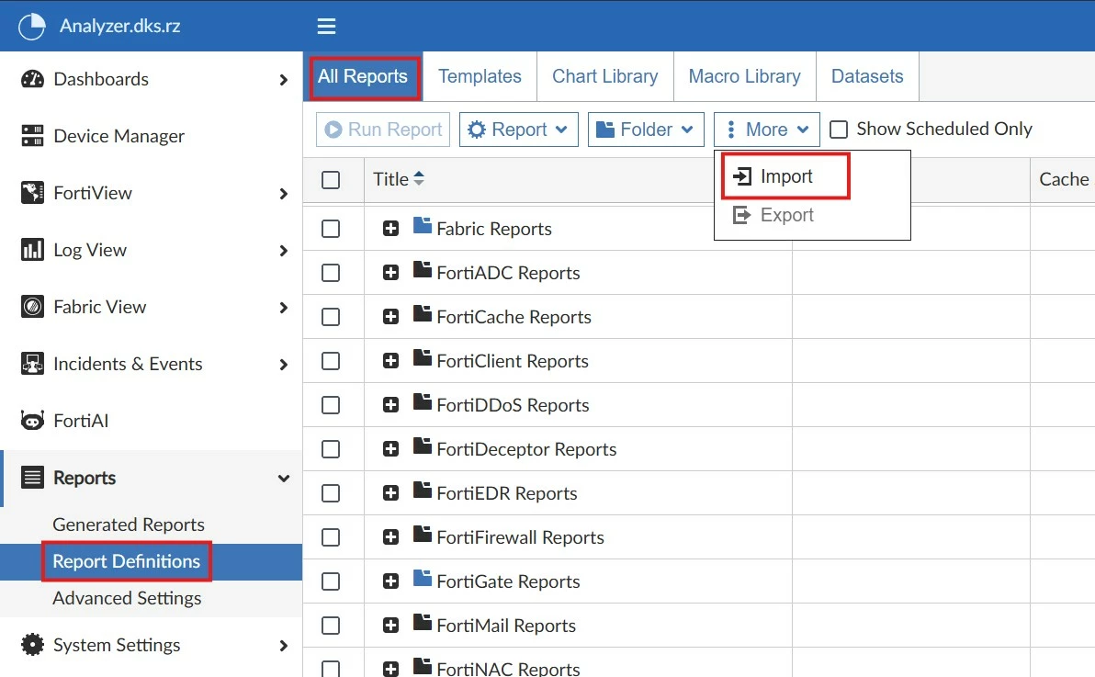Check the FortiGate Reports row checkbox

tap(331, 581)
